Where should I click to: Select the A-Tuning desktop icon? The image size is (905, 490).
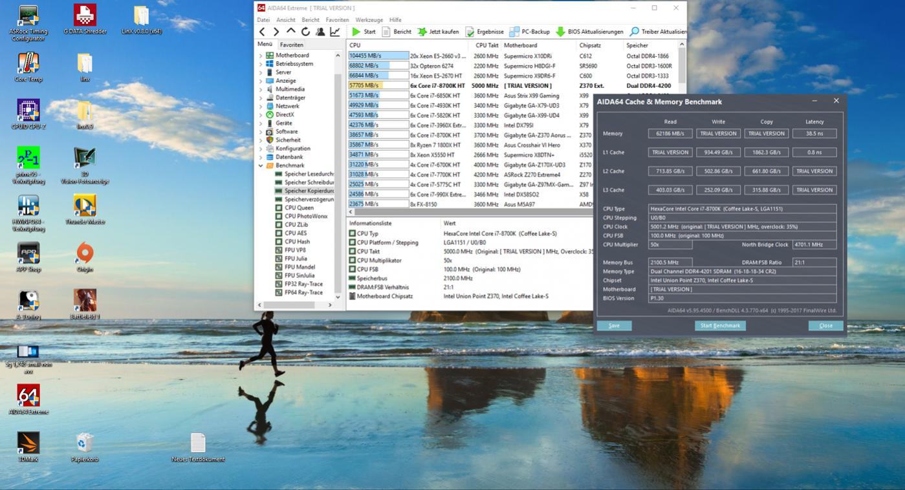[28, 305]
